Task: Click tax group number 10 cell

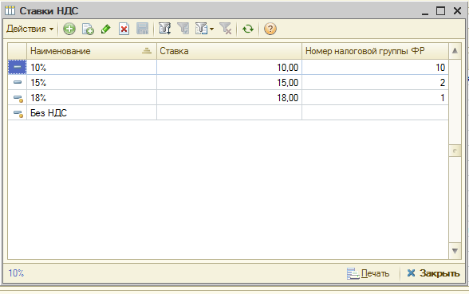Action: [x=375, y=67]
